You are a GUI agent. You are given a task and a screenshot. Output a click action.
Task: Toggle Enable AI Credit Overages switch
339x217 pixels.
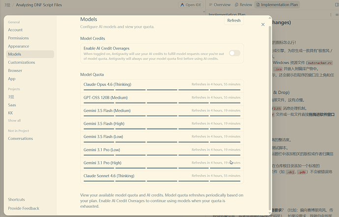(234, 53)
